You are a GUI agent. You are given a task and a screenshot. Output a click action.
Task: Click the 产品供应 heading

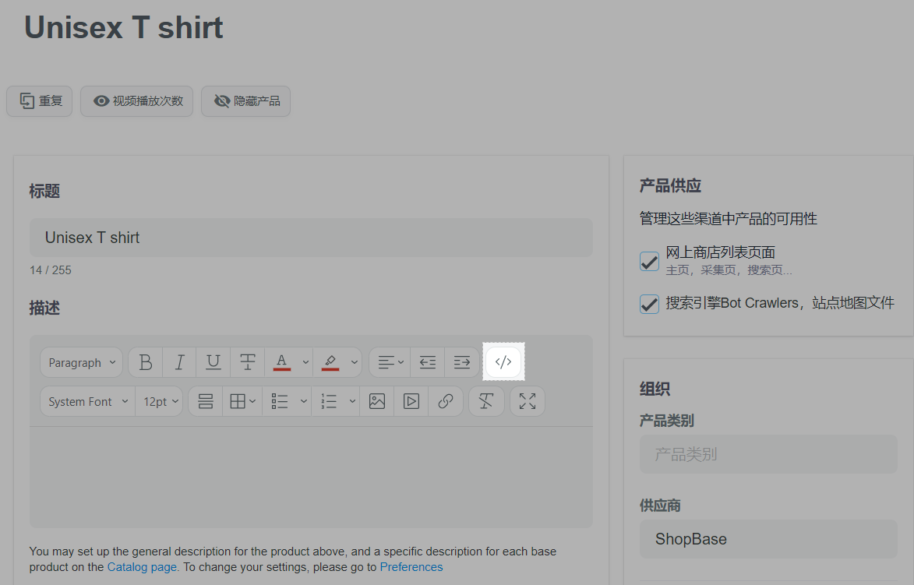[x=670, y=186]
